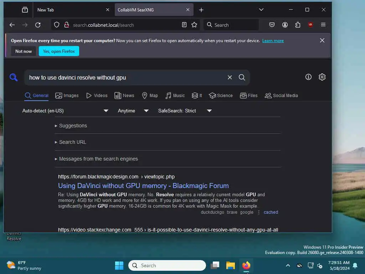Open the notification bell icon
The height and width of the screenshot is (274, 365).
[x=355, y=265]
